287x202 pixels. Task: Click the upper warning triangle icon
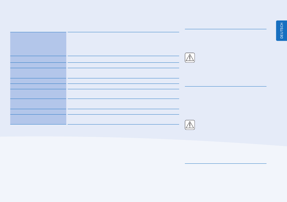190,58
